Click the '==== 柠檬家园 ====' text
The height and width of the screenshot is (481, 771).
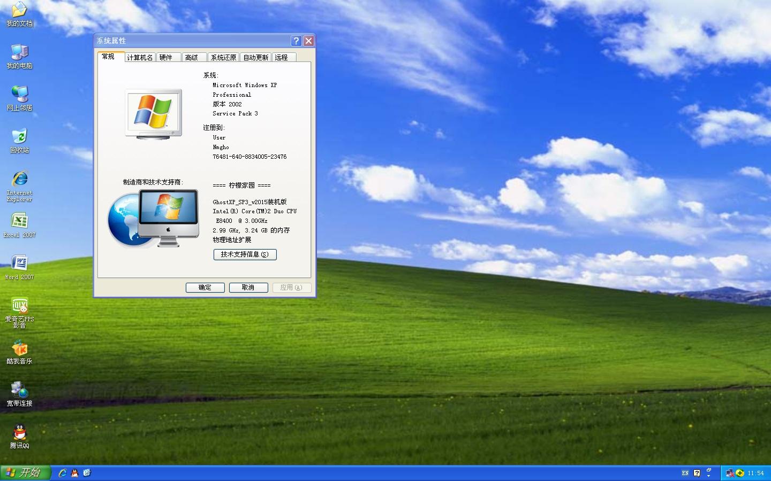pyautogui.click(x=241, y=185)
